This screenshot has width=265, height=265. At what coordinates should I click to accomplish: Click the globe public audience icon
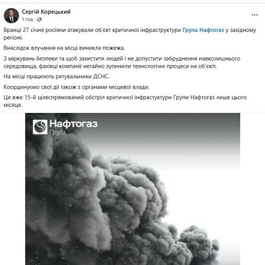click(39, 19)
